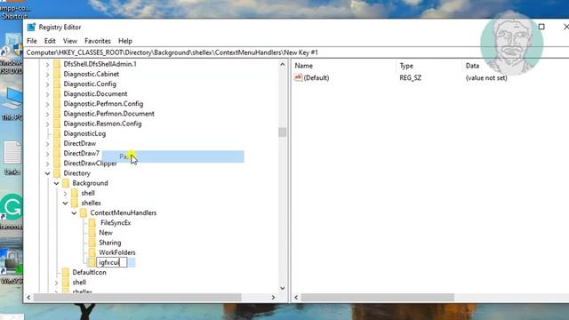
Task: Expand the shell key under Background
Action: pyautogui.click(x=65, y=194)
